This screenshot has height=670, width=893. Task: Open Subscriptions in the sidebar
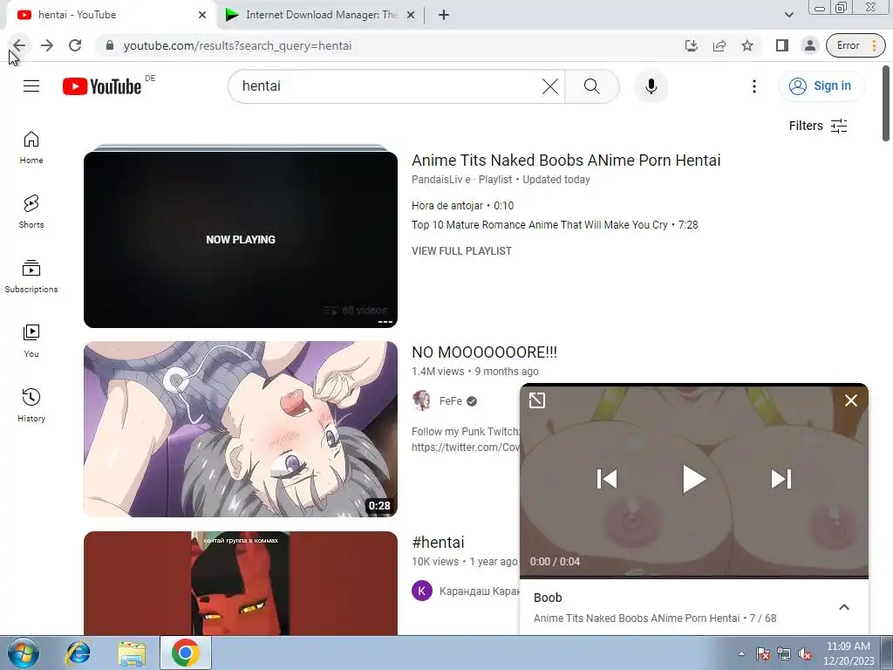pos(31,277)
